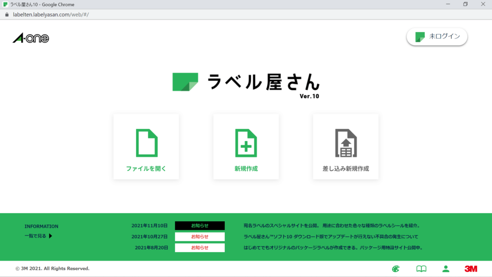Click the lock icon in address bar
Screen dimensions: 492x277
pos(7,14)
